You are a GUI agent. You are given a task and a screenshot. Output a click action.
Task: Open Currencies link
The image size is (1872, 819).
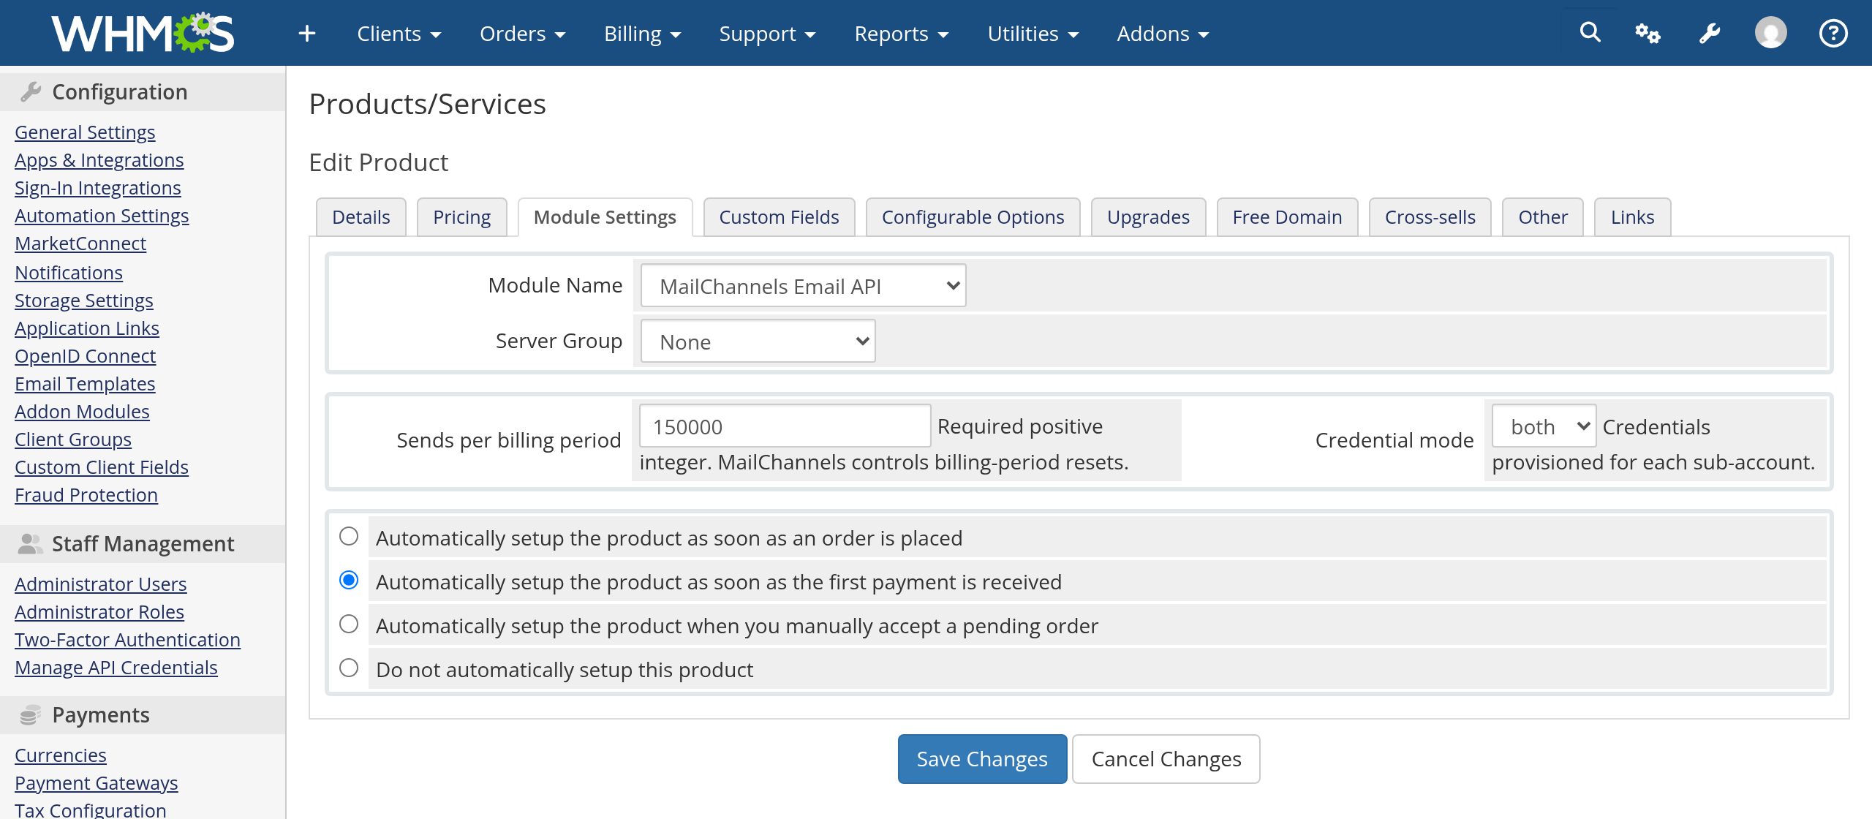pos(61,755)
